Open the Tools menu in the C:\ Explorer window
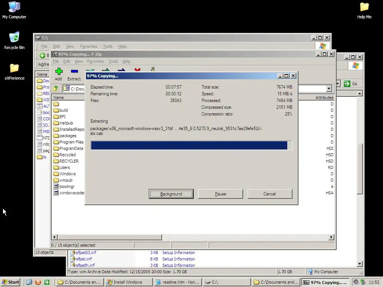The width and height of the screenshot is (383, 287). pyautogui.click(x=107, y=46)
